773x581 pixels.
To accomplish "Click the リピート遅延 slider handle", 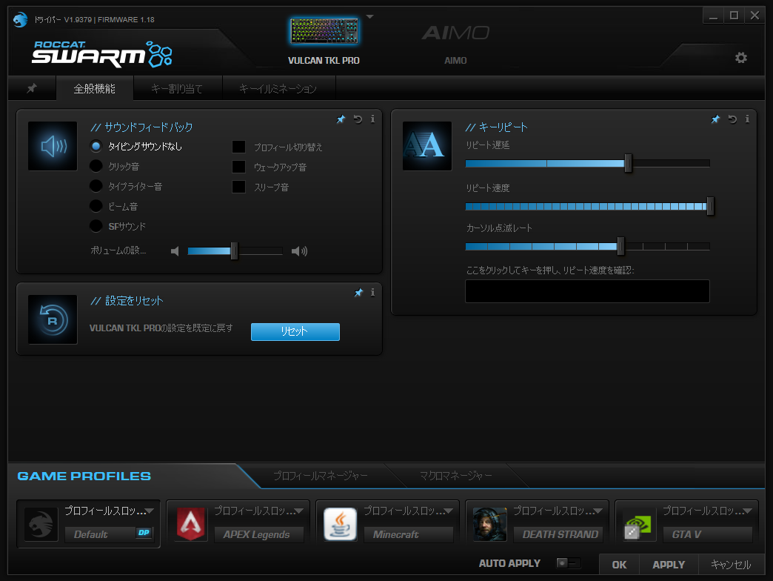I will pos(628,163).
